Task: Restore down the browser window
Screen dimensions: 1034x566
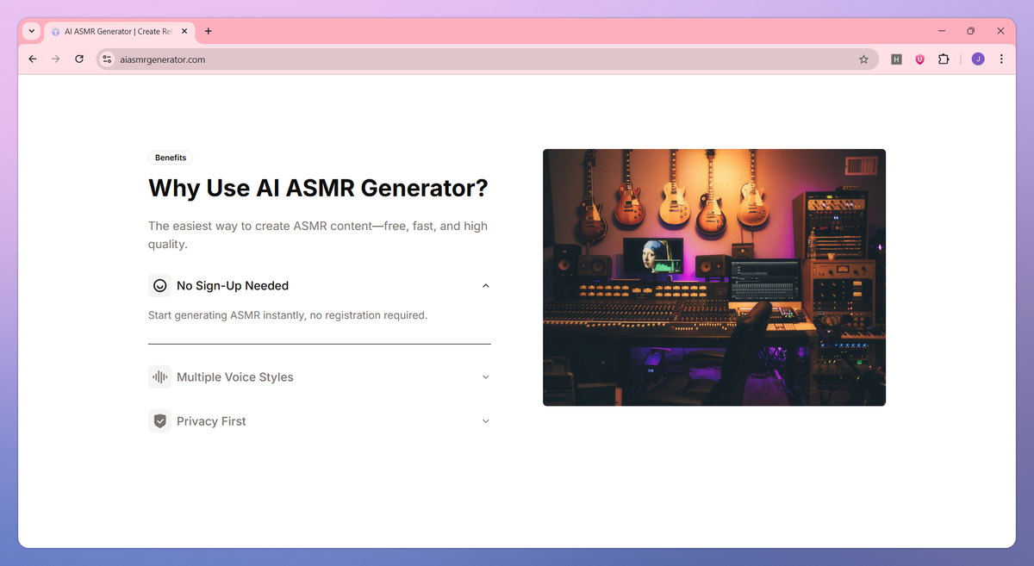Action: pyautogui.click(x=970, y=31)
